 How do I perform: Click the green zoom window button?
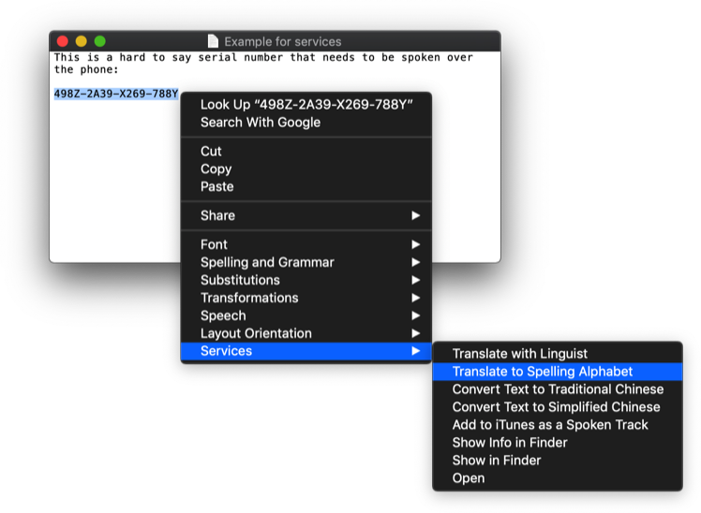coord(100,41)
